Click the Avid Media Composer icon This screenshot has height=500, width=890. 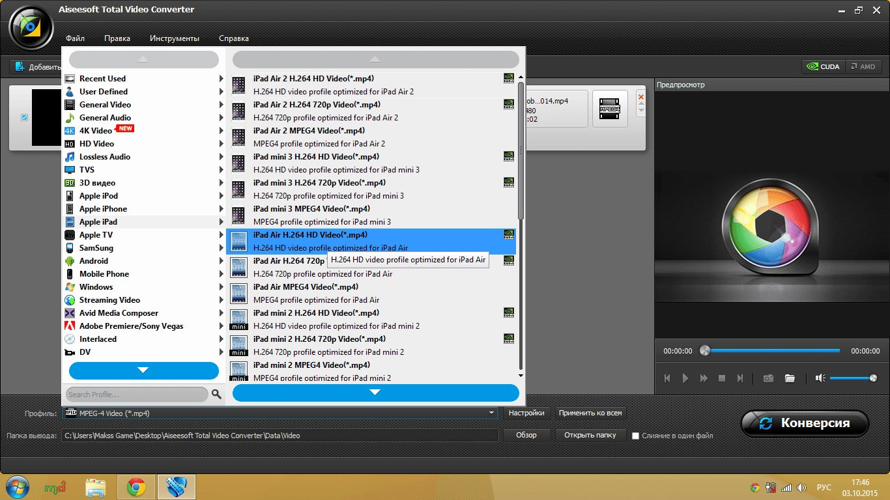70,313
